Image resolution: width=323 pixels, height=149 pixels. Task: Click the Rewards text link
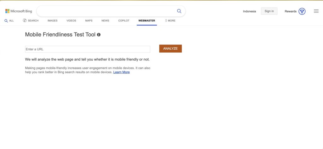291,11
